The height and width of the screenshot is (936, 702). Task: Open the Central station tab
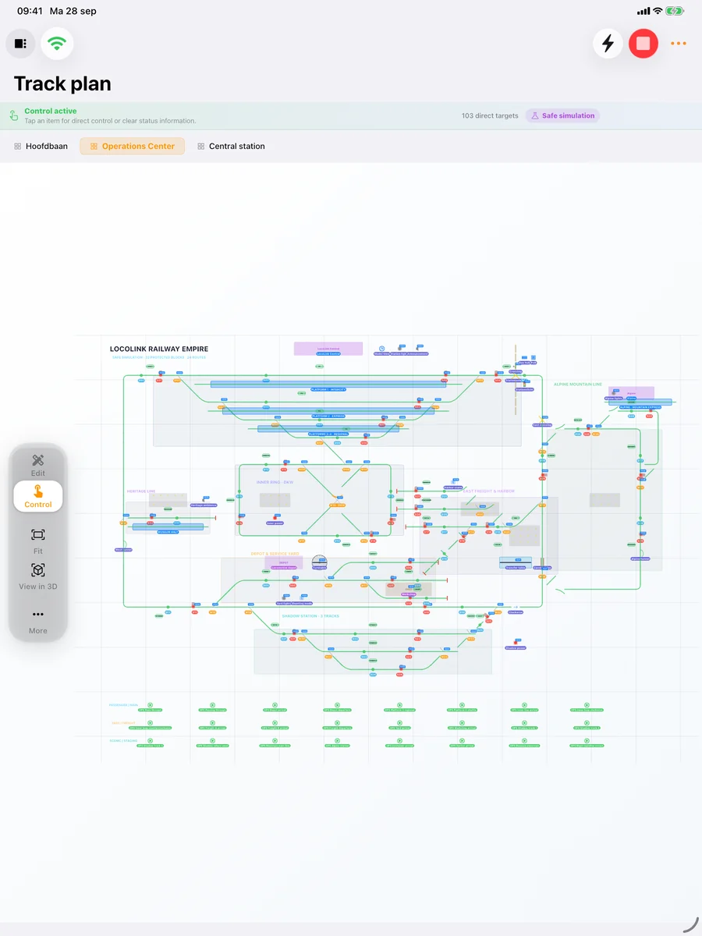pyautogui.click(x=231, y=146)
